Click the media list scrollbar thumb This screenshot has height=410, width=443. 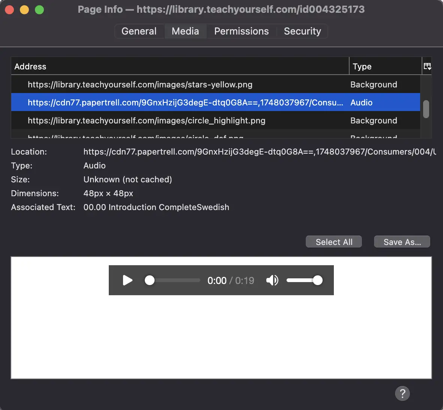point(426,109)
